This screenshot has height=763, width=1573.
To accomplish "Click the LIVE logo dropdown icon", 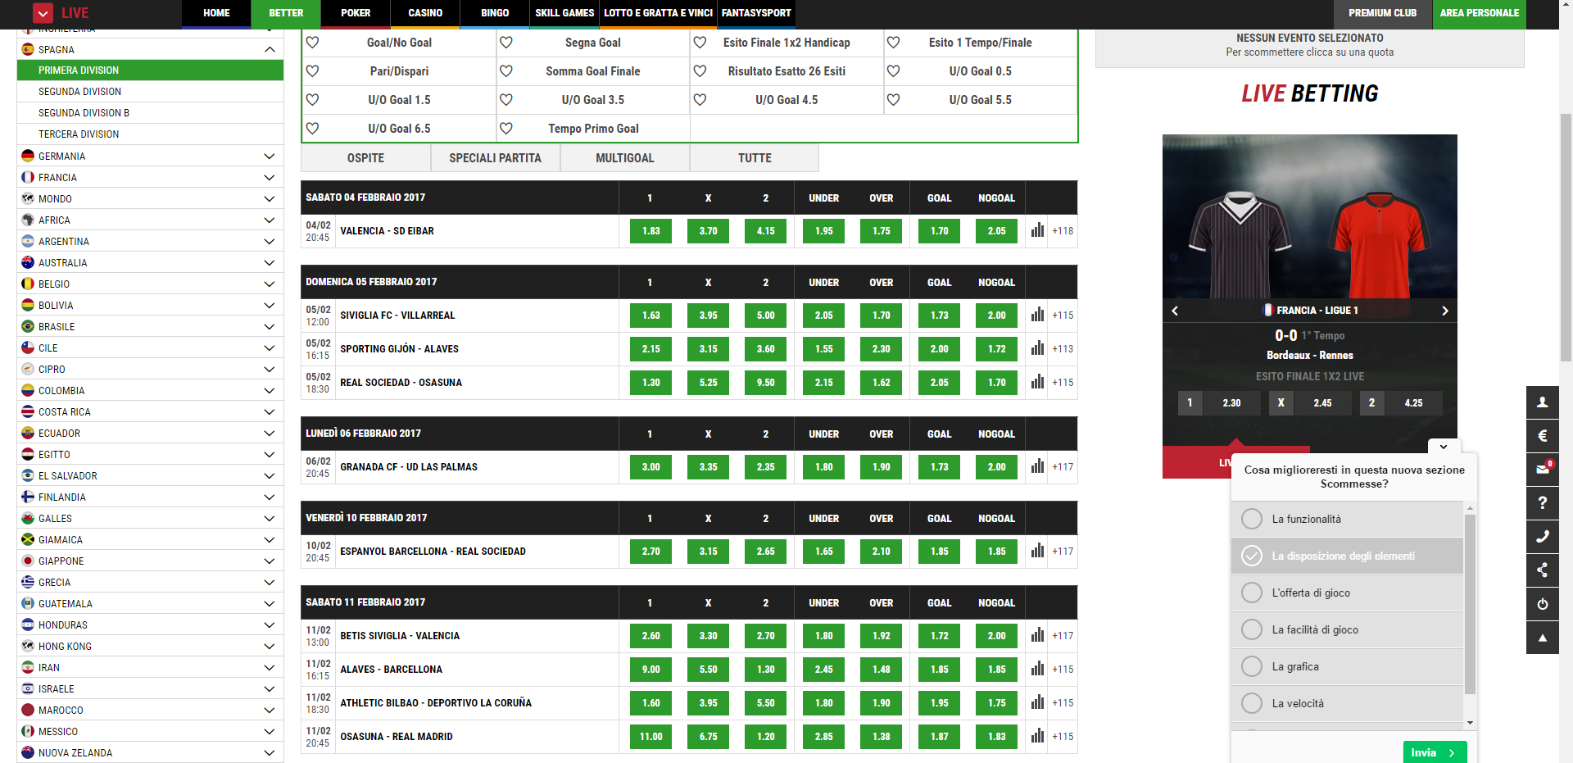I will (43, 13).
